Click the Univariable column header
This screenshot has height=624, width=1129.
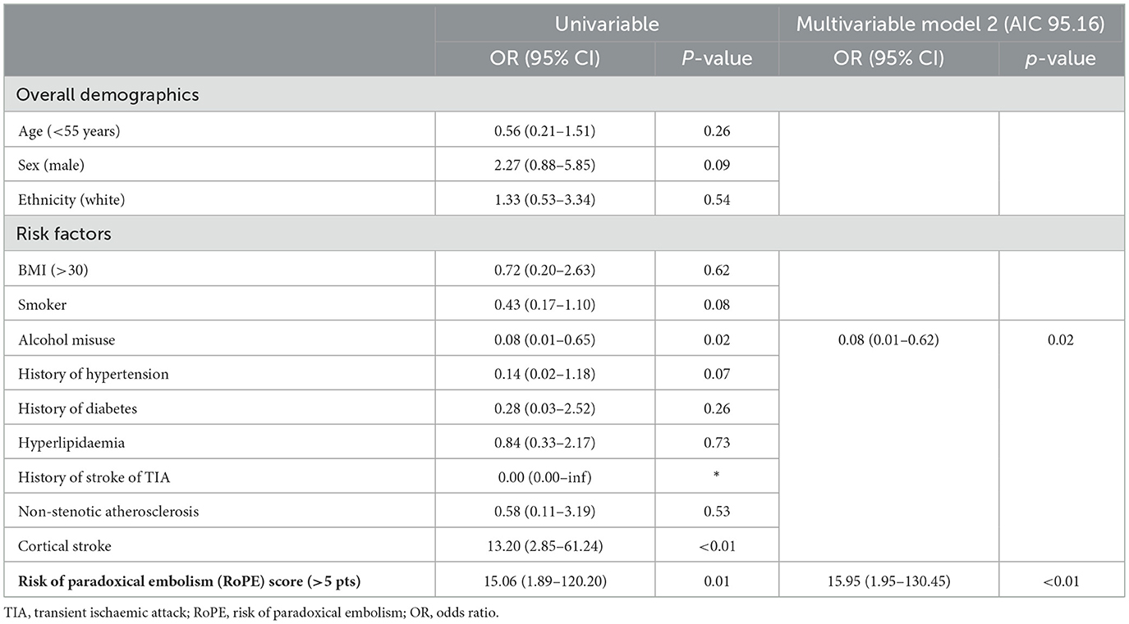(x=606, y=24)
